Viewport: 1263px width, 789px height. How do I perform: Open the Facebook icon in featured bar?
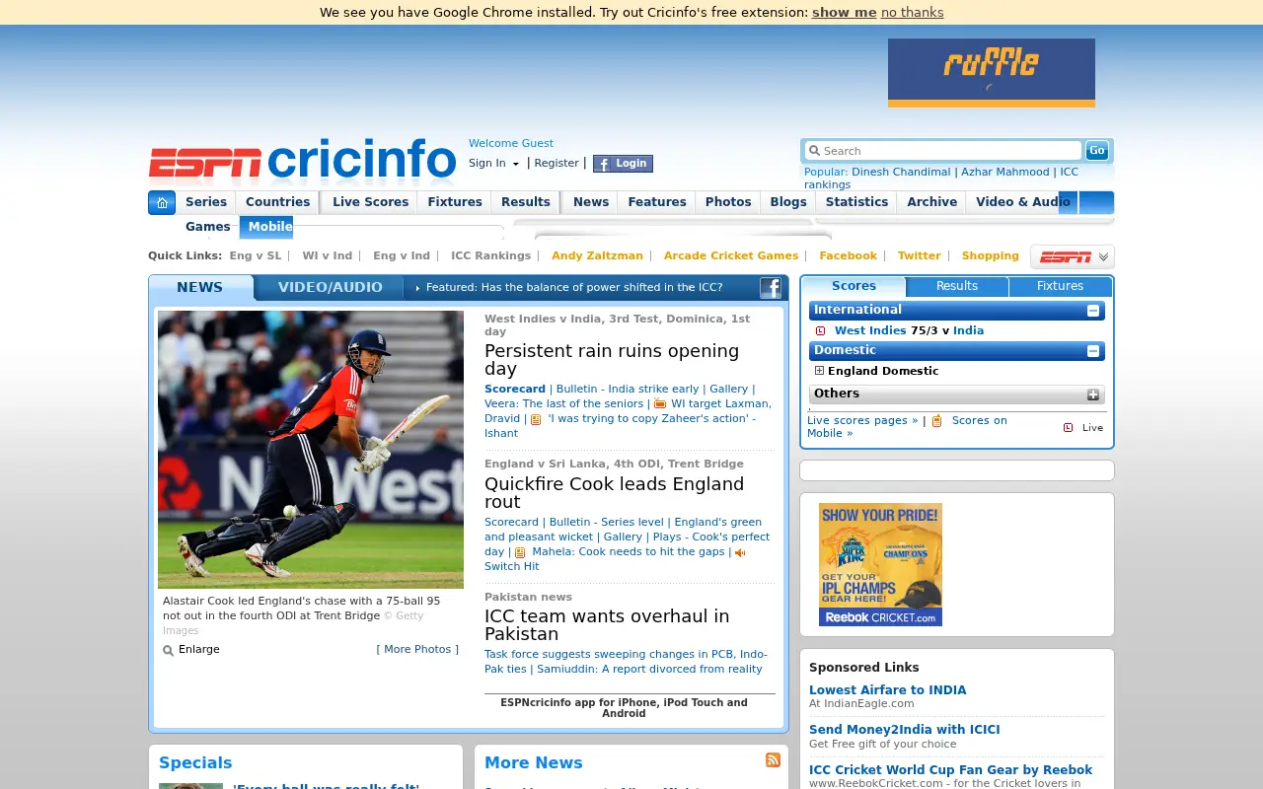coord(771,288)
